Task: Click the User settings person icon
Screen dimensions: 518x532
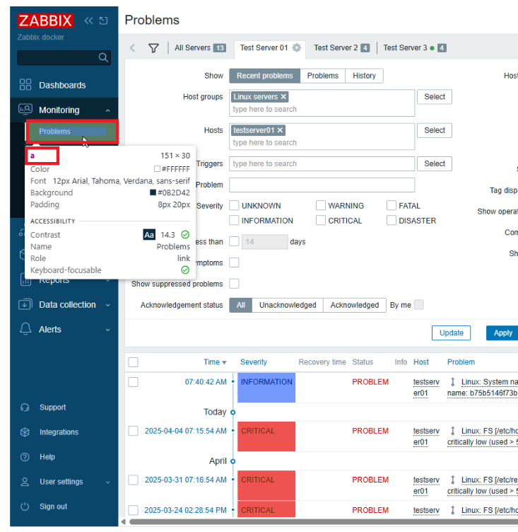Action: point(25,482)
